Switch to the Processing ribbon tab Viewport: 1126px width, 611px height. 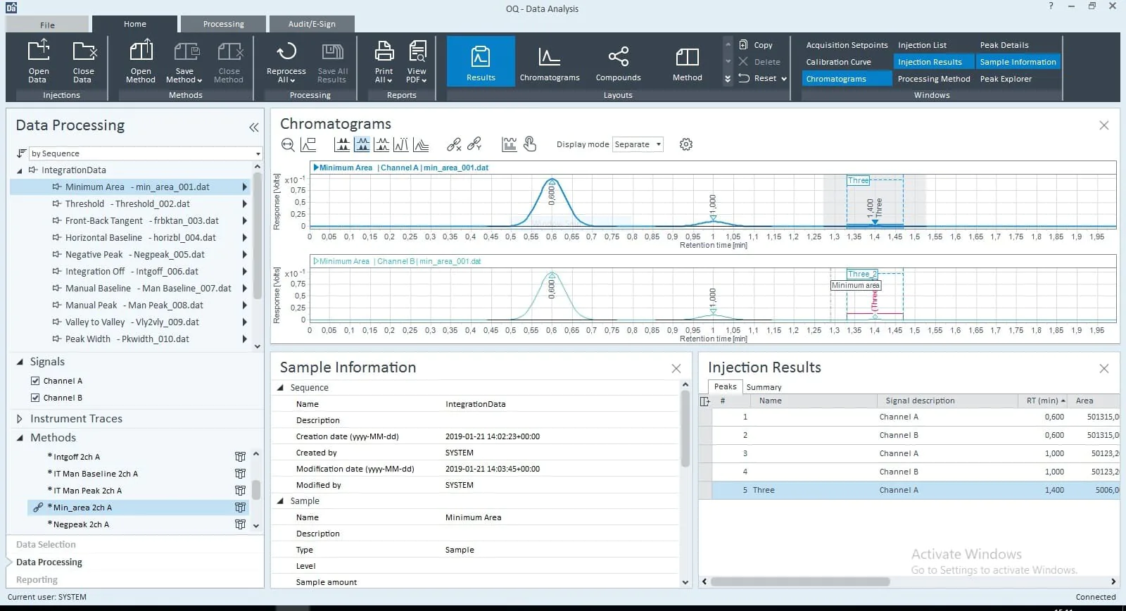point(223,24)
